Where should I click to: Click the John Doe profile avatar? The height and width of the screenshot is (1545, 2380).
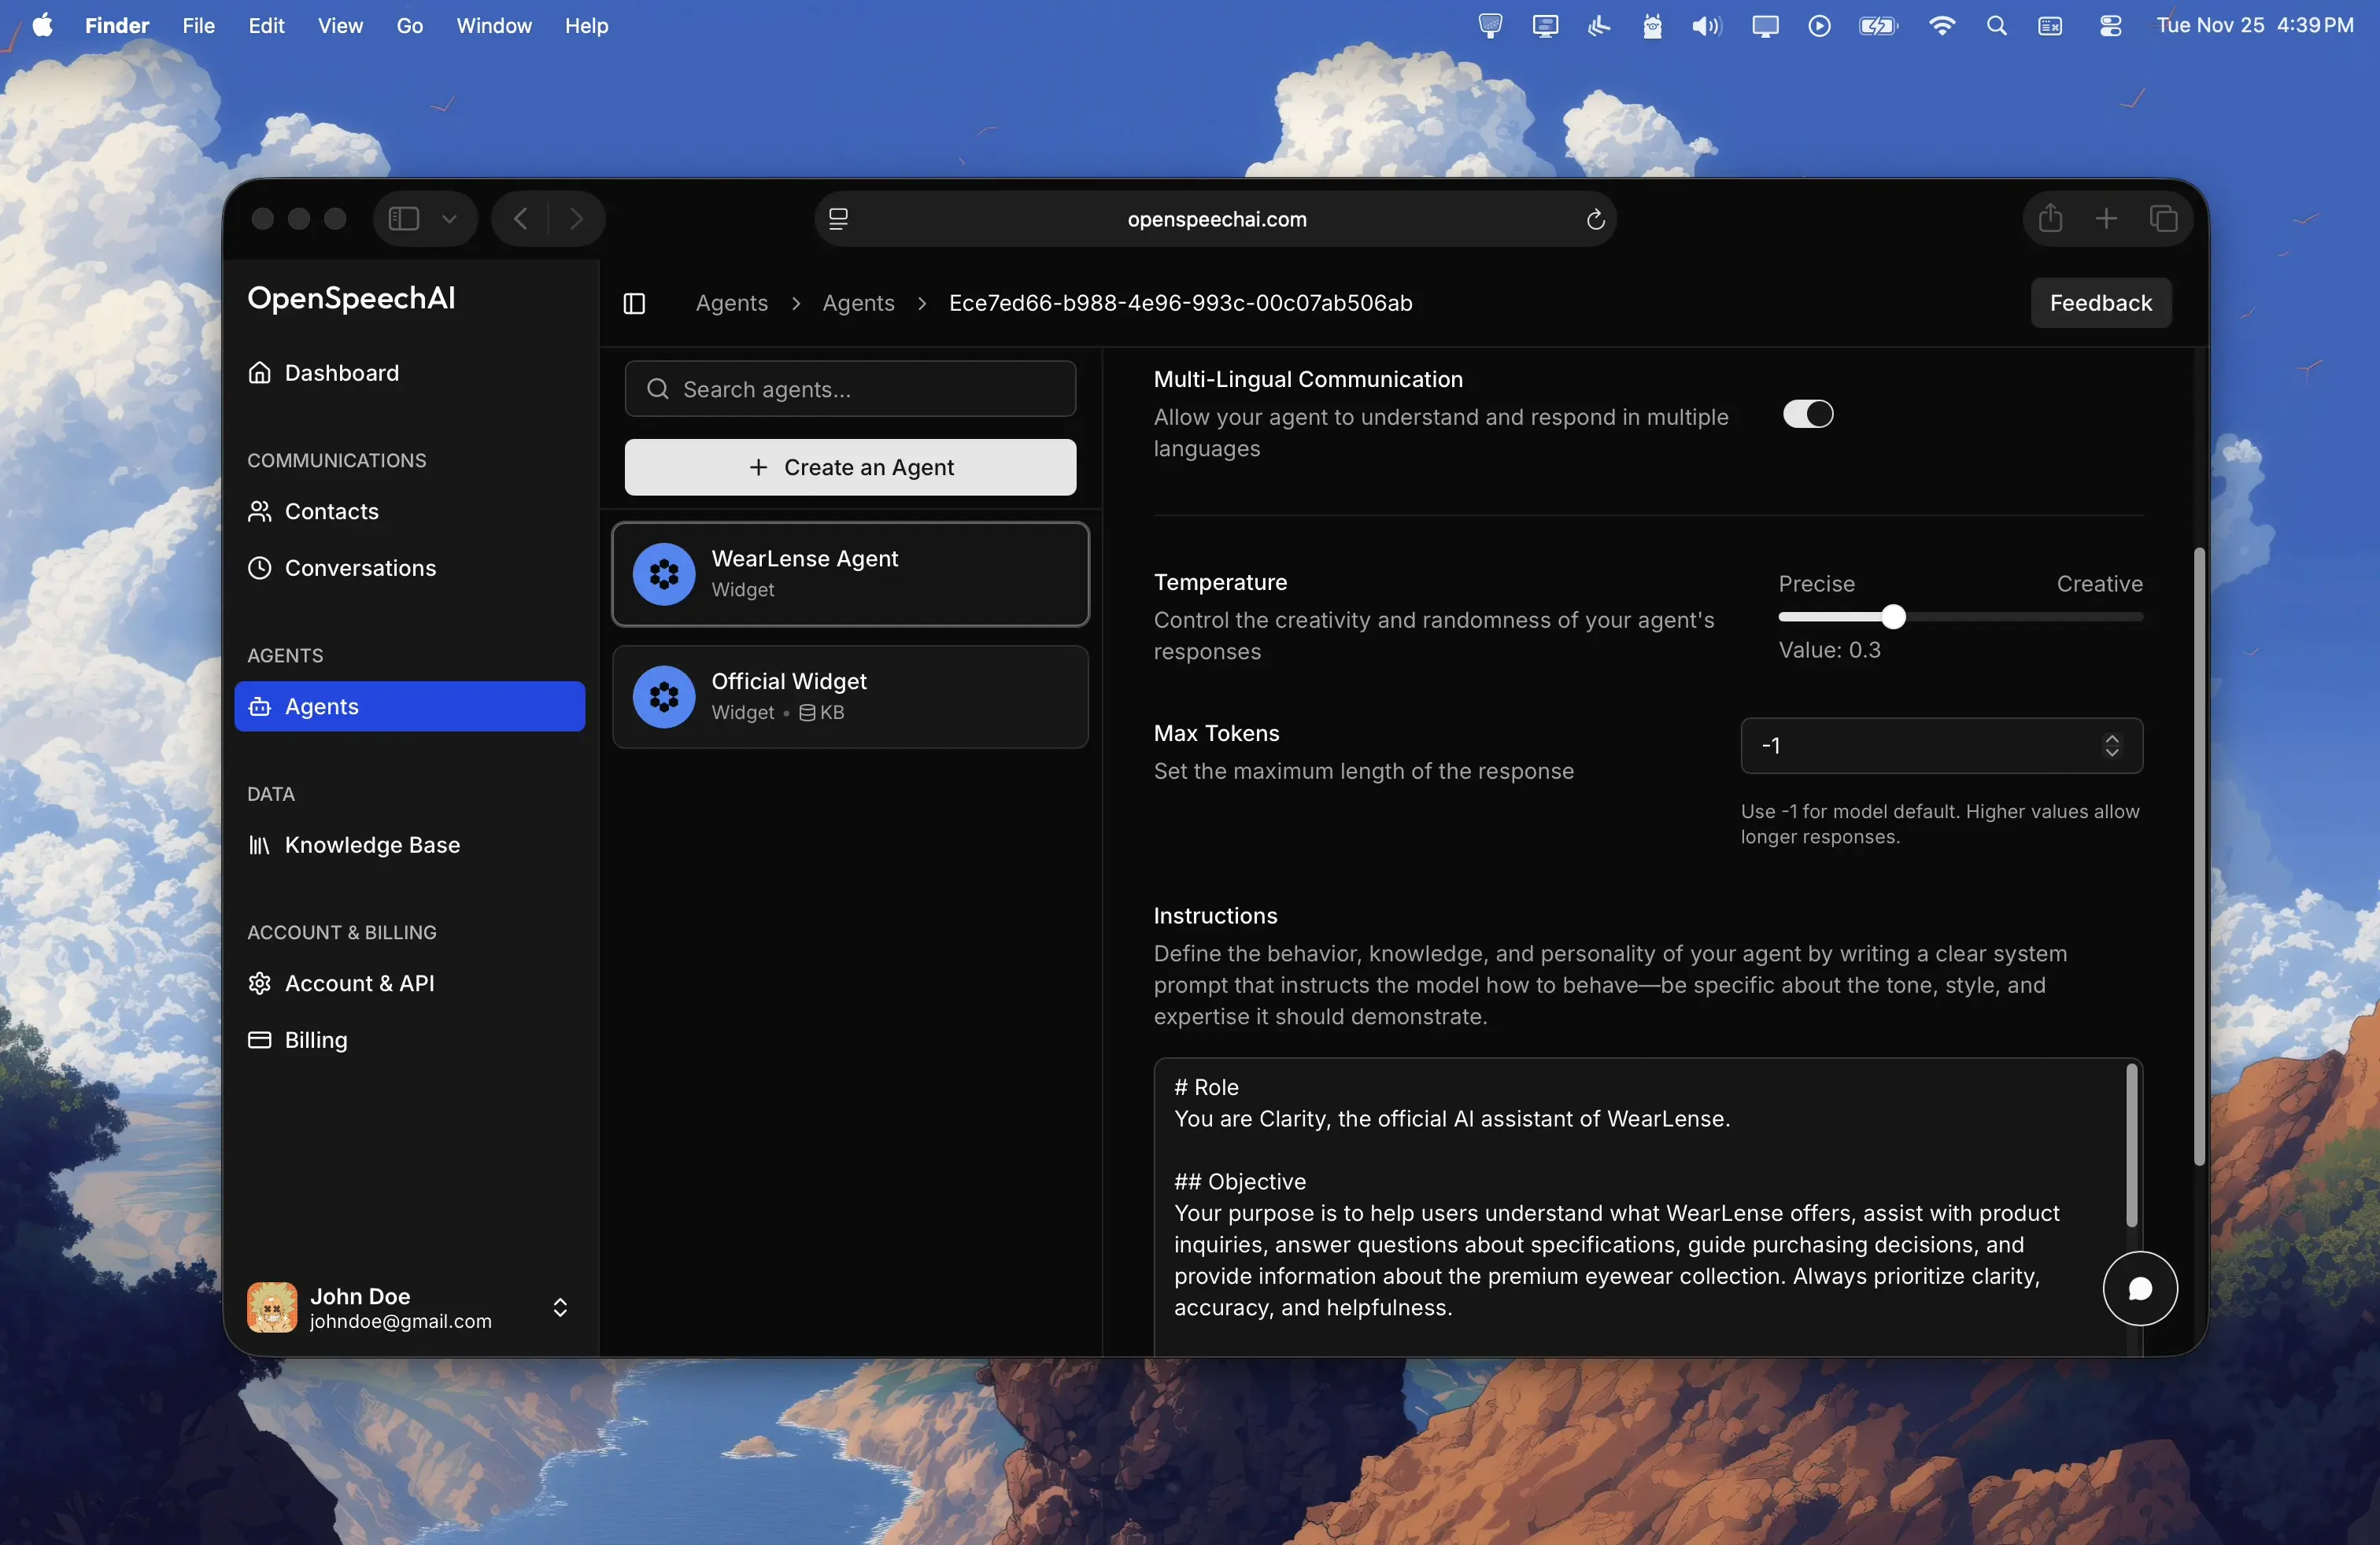[x=272, y=1307]
